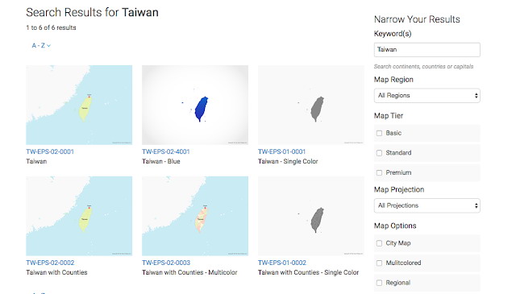The image size is (516, 294).
Task: Click the TW-EPS-02-0003 link
Action: pos(166,263)
